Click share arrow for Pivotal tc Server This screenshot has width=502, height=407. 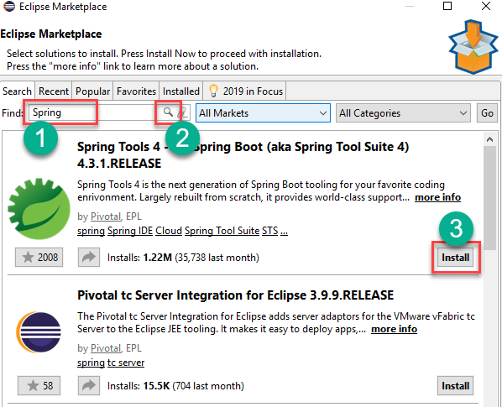coord(89,385)
